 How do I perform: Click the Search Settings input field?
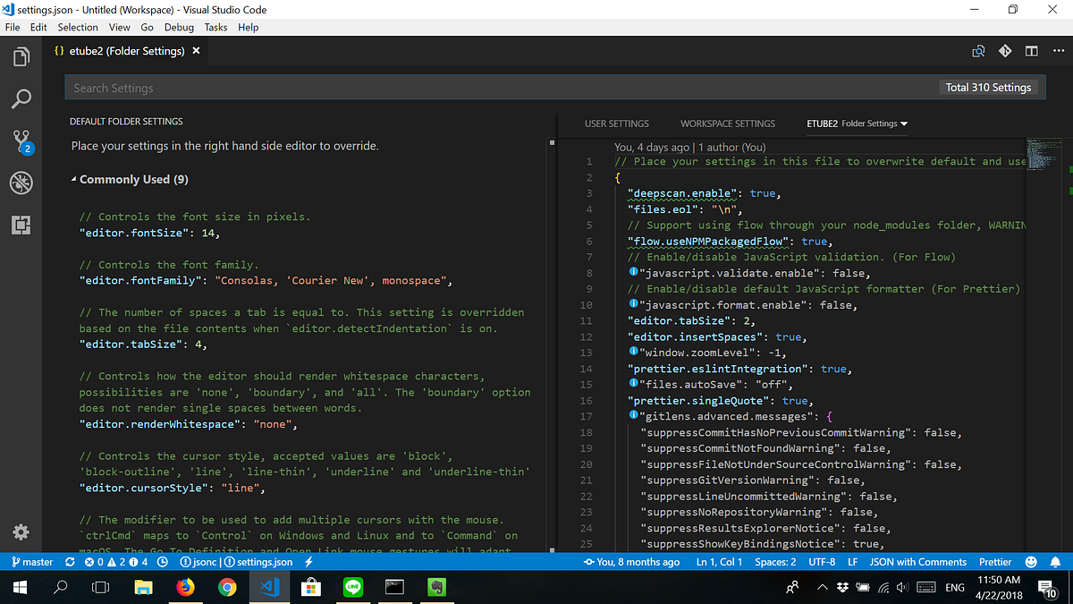click(358, 87)
